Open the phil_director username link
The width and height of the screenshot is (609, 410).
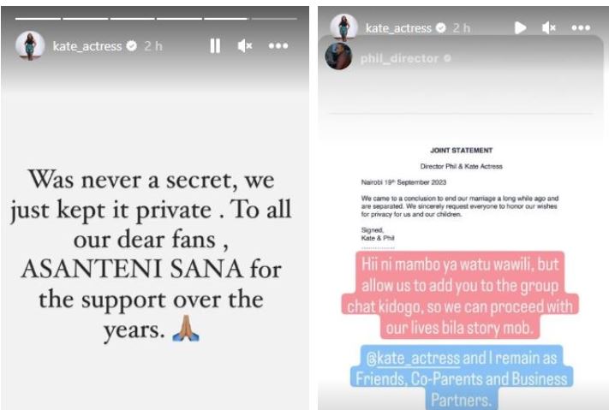pos(399,58)
